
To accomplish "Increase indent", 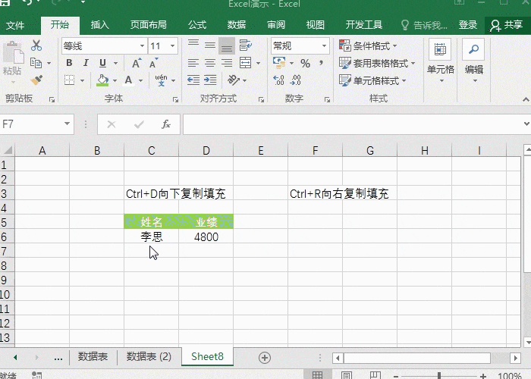I will point(210,80).
